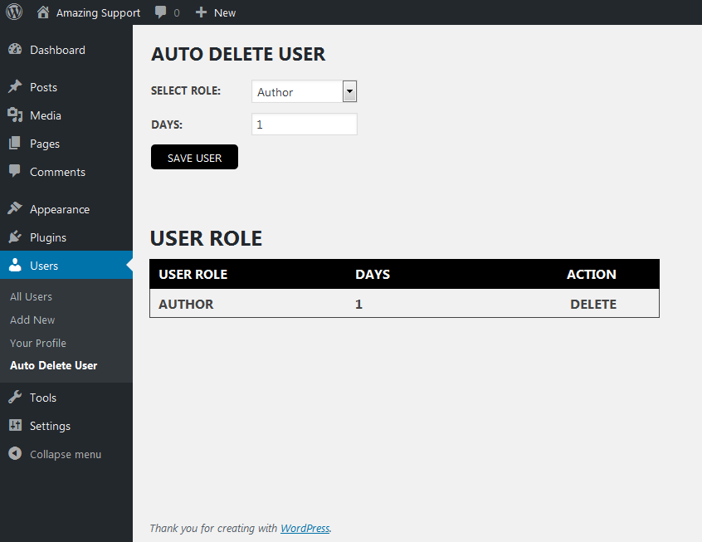702x542 pixels.
Task: Open the All Users submenu item
Action: [x=31, y=296]
